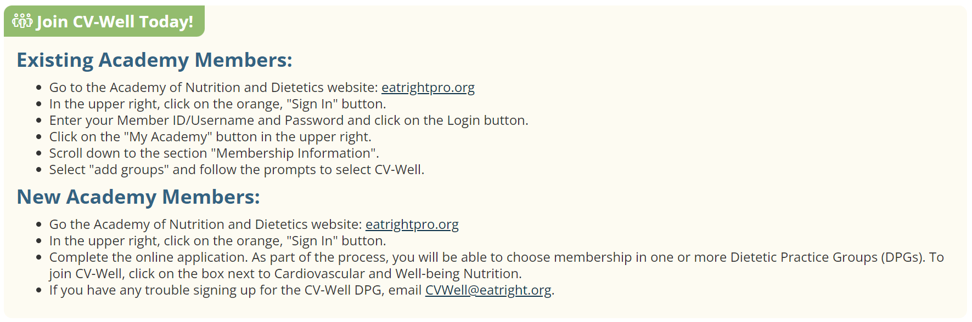The height and width of the screenshot is (322, 972).
Task: Open eatrightpro.org link under Existing Academy Members
Action: pos(428,88)
